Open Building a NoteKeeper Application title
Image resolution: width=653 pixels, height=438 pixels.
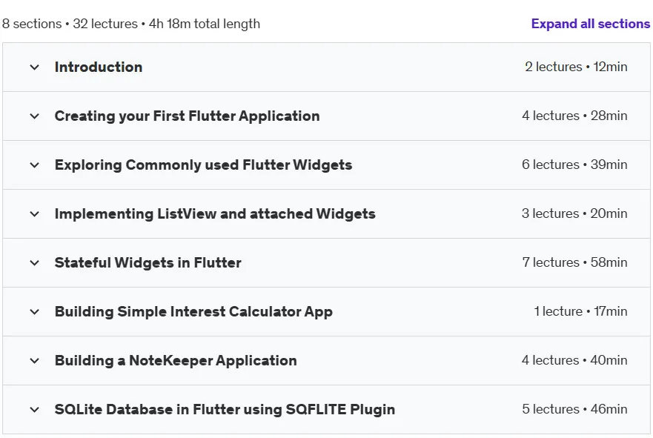click(176, 361)
